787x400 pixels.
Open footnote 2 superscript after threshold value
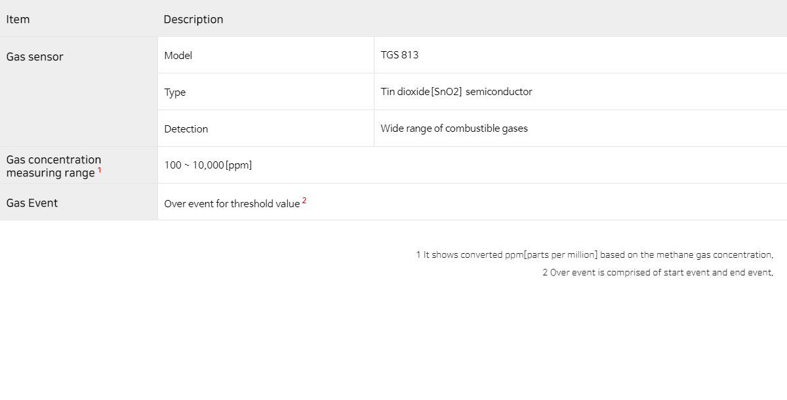pyautogui.click(x=304, y=201)
